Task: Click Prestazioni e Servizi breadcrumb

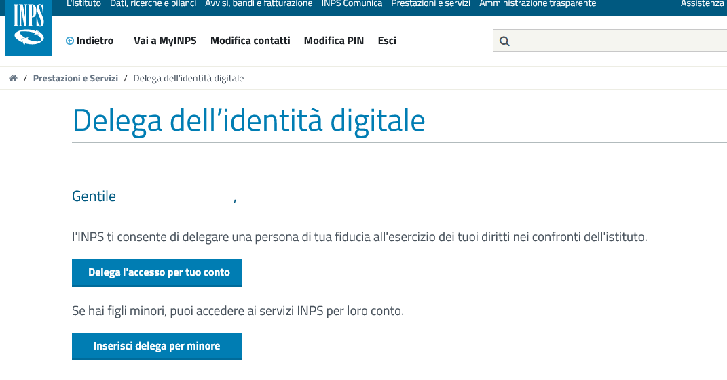Action: pyautogui.click(x=75, y=78)
